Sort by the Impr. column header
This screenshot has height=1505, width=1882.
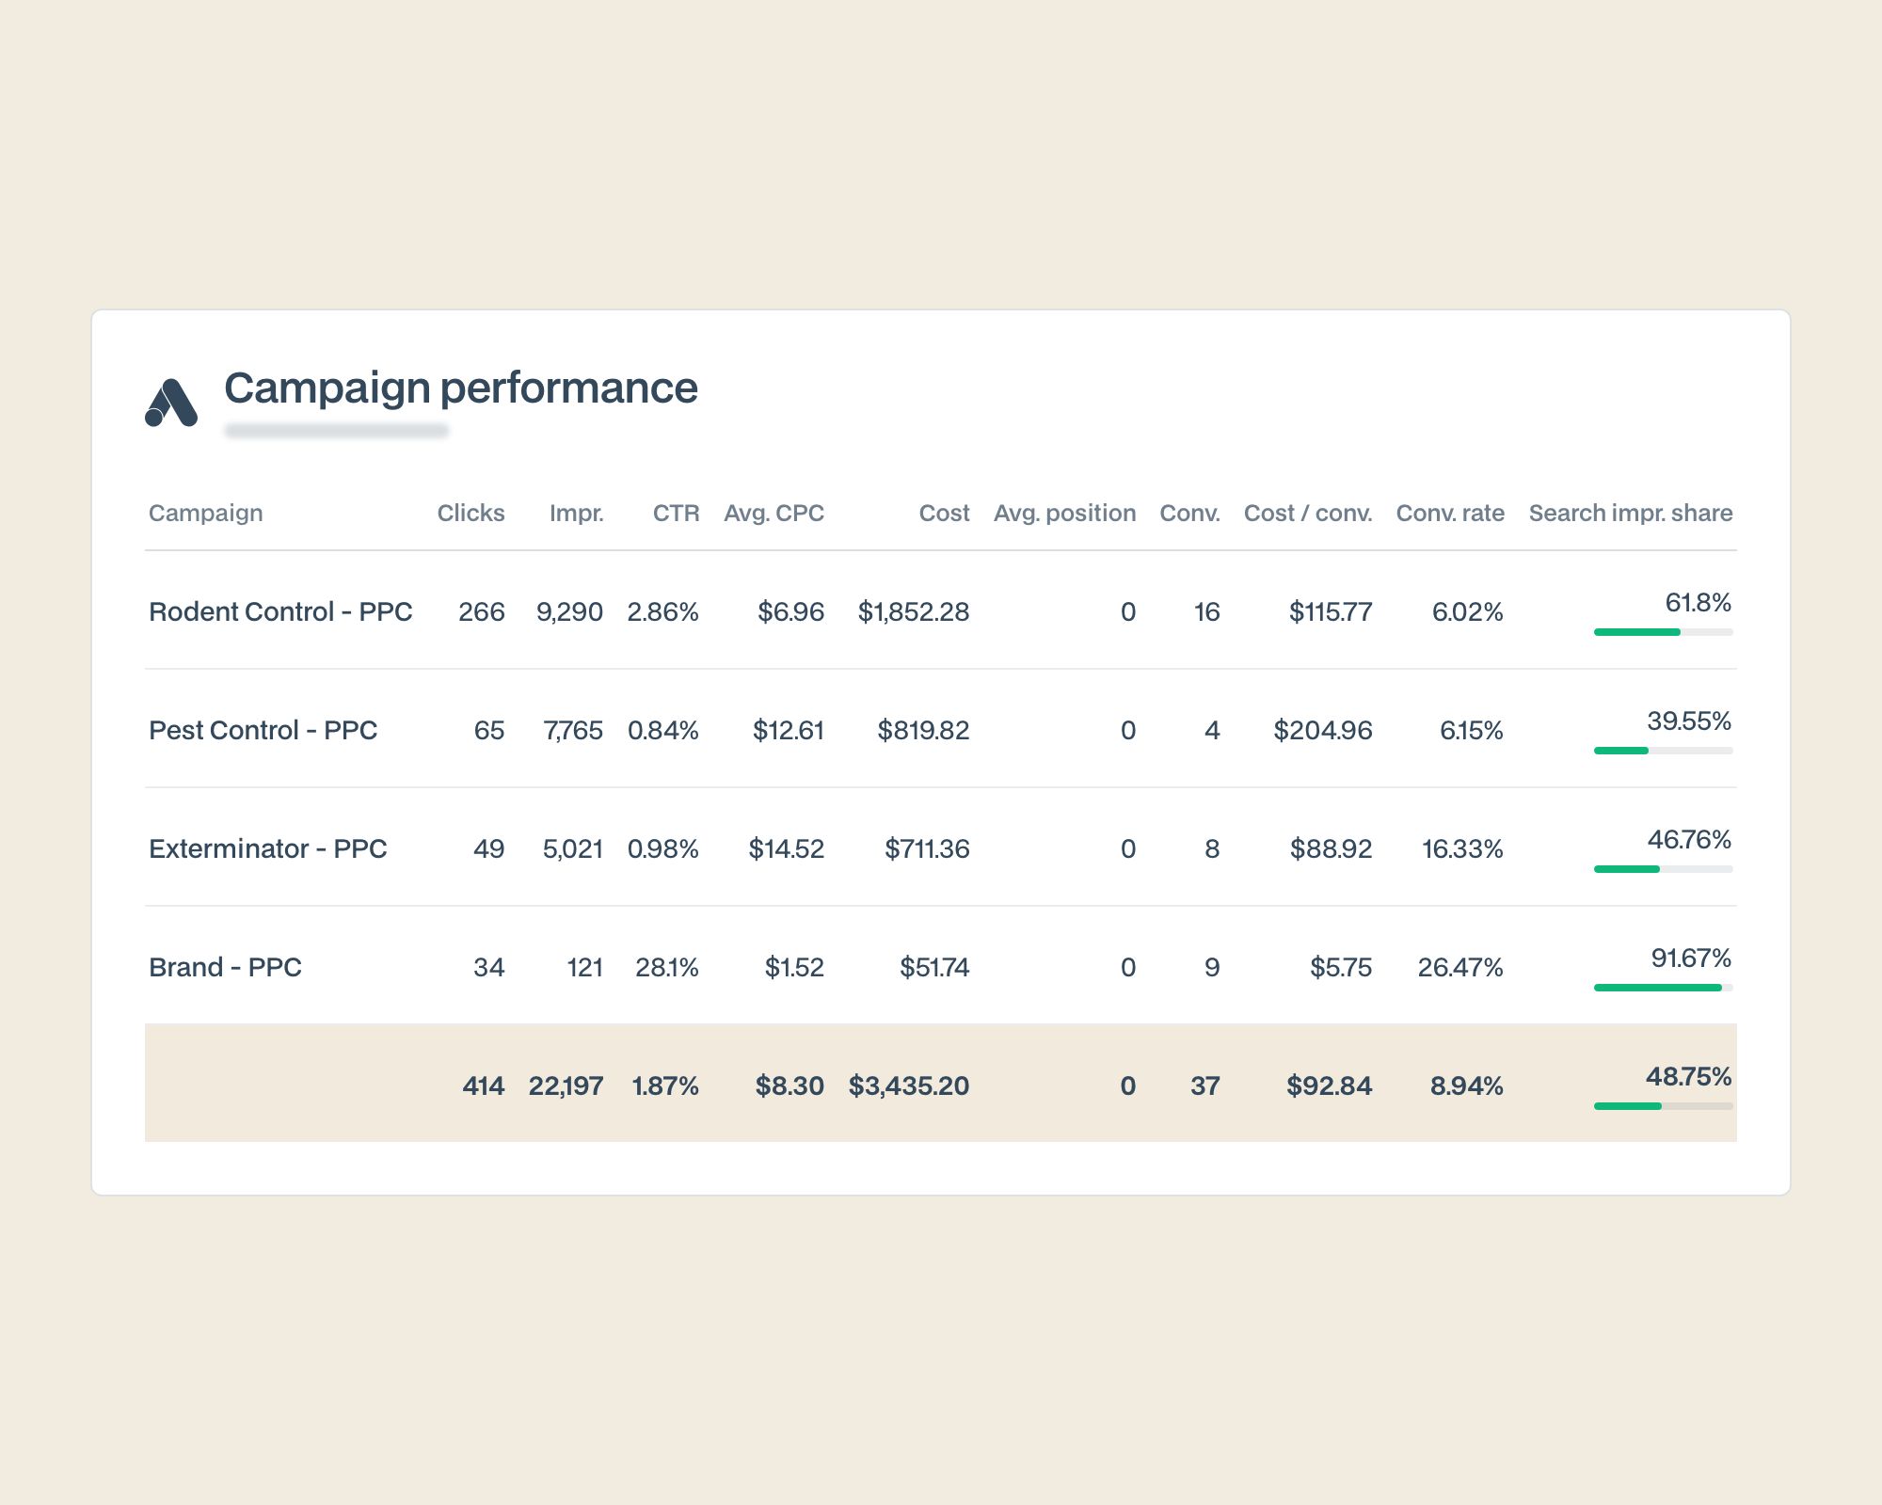[577, 513]
